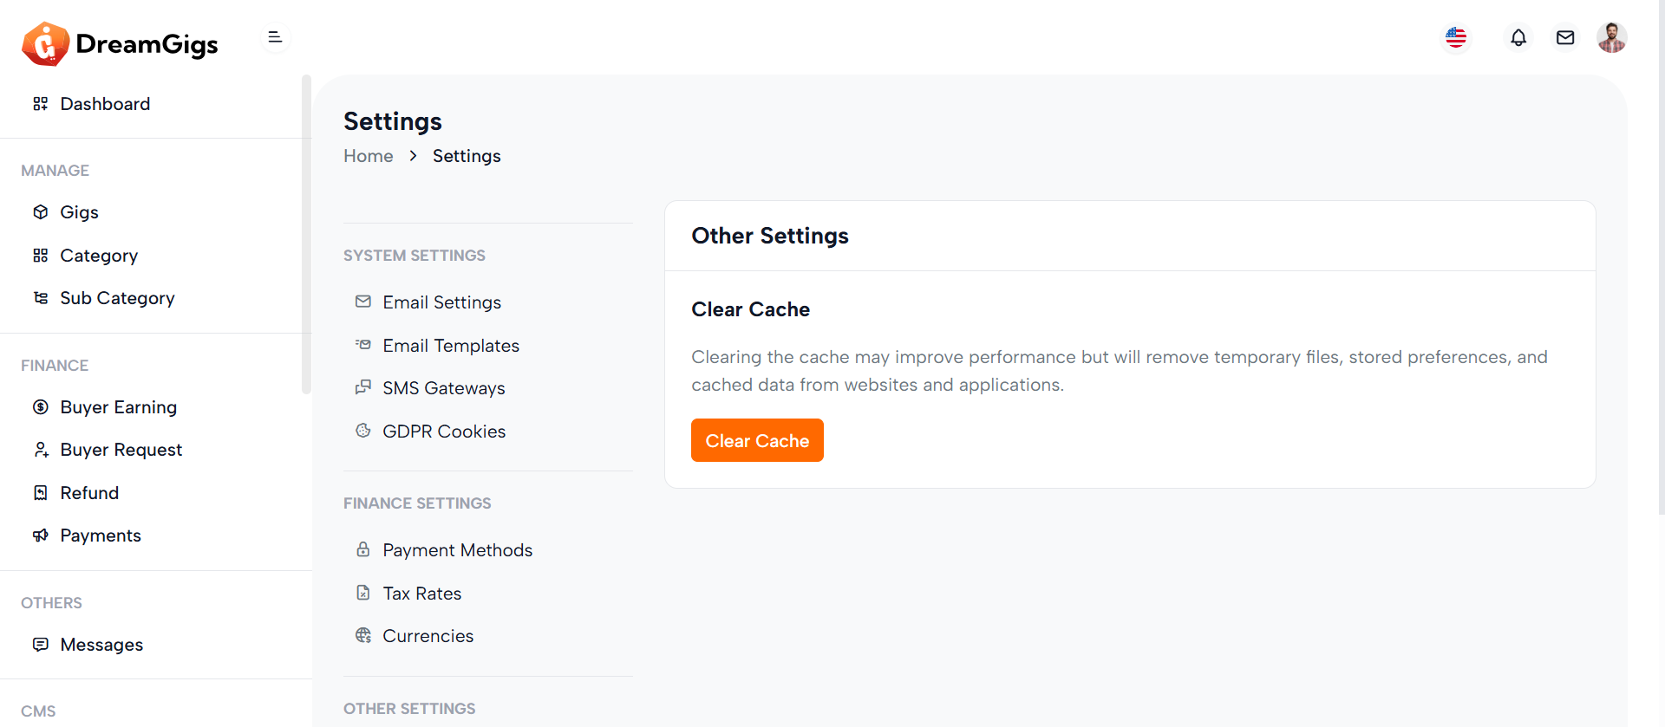1665x727 pixels.
Task: Select Email Templates settings item
Action: (x=450, y=346)
